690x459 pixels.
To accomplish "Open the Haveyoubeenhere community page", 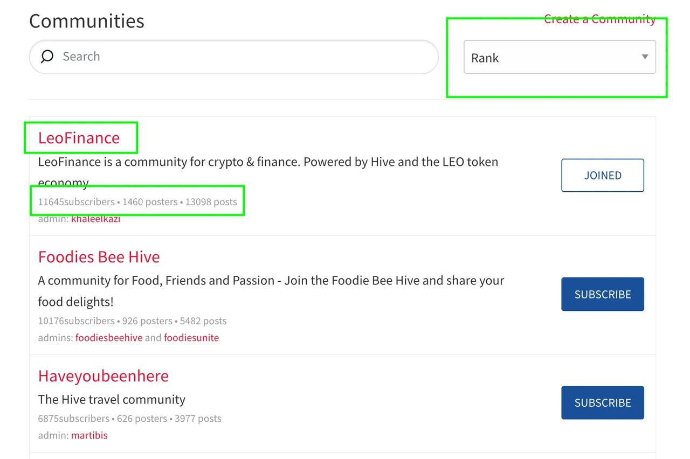I will tap(103, 376).
